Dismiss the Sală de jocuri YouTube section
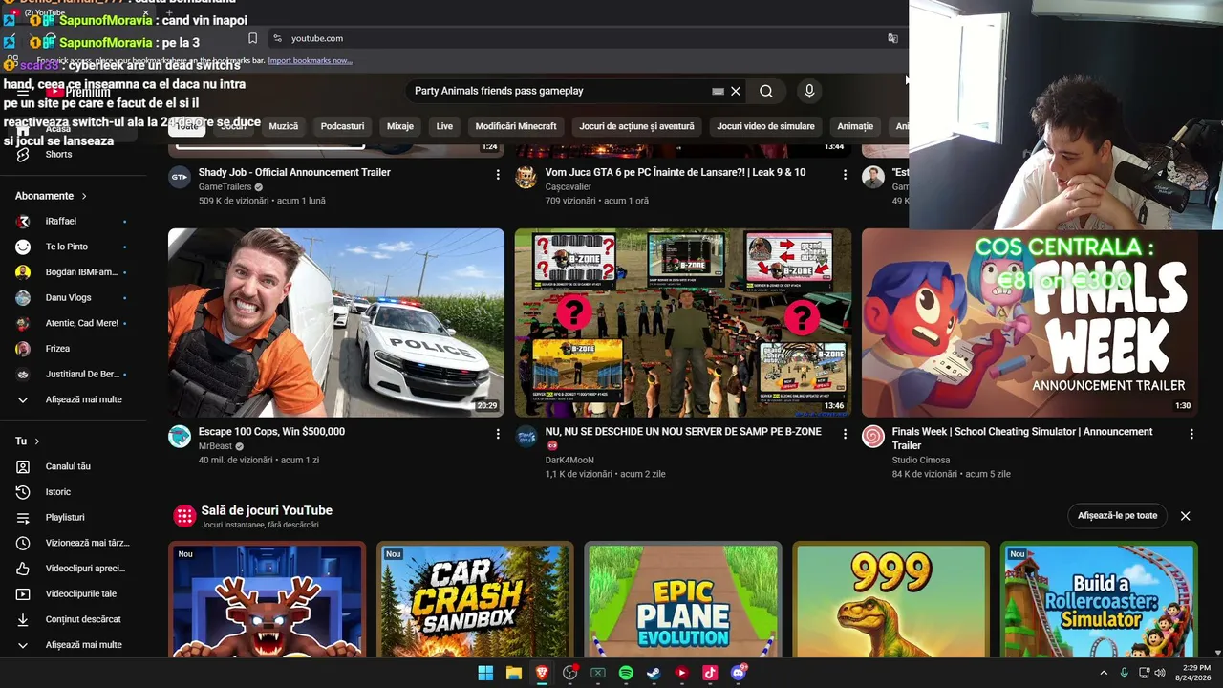The width and height of the screenshot is (1223, 688). [x=1186, y=516]
